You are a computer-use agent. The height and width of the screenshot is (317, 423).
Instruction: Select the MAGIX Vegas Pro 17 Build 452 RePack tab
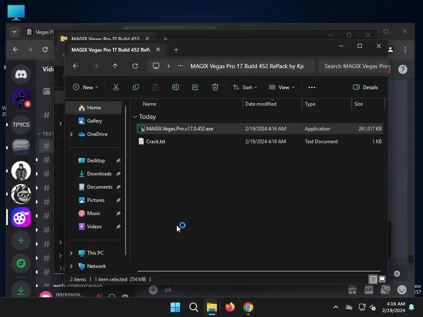[x=111, y=50]
